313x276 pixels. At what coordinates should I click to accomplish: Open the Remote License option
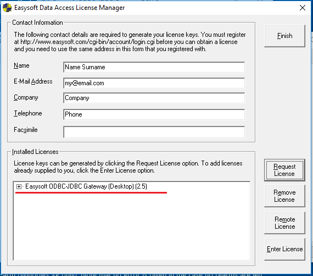284,223
